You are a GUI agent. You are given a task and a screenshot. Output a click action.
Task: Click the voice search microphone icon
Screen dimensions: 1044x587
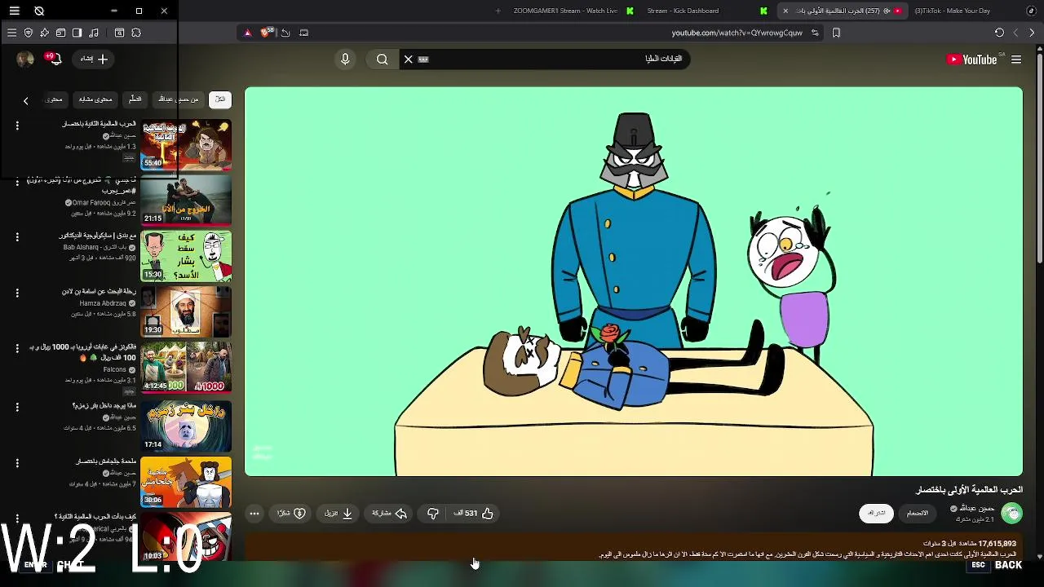click(x=345, y=59)
